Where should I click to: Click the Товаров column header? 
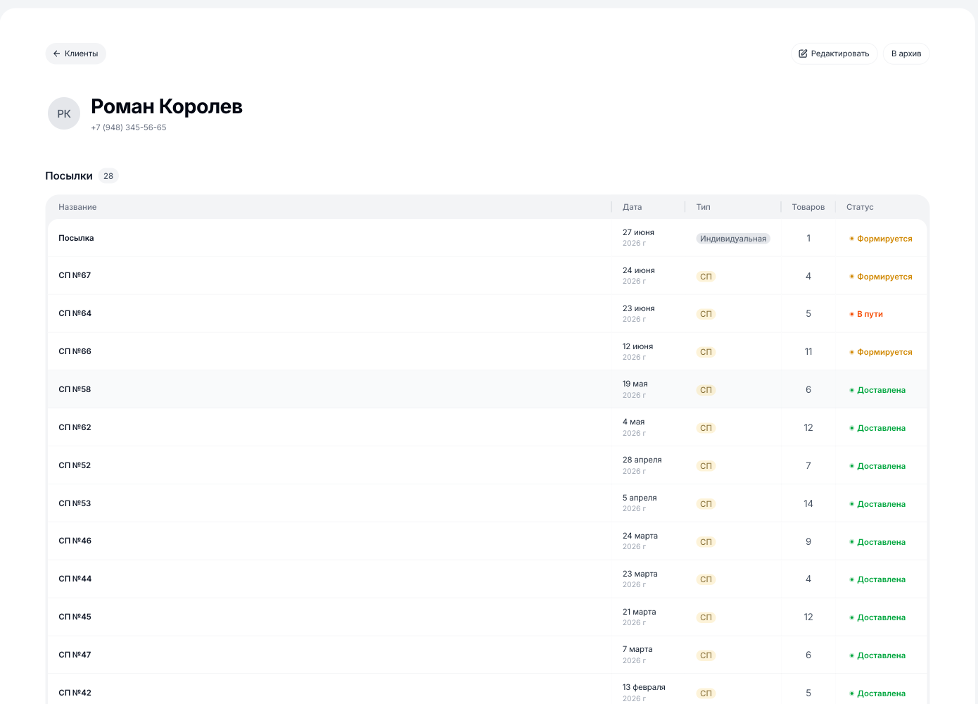click(808, 207)
